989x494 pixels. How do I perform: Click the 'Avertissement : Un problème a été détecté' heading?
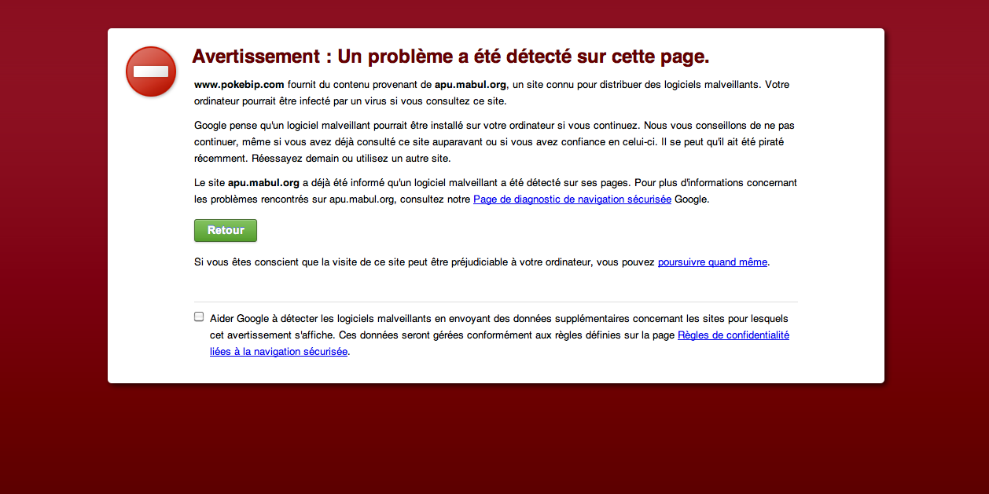[x=450, y=57]
